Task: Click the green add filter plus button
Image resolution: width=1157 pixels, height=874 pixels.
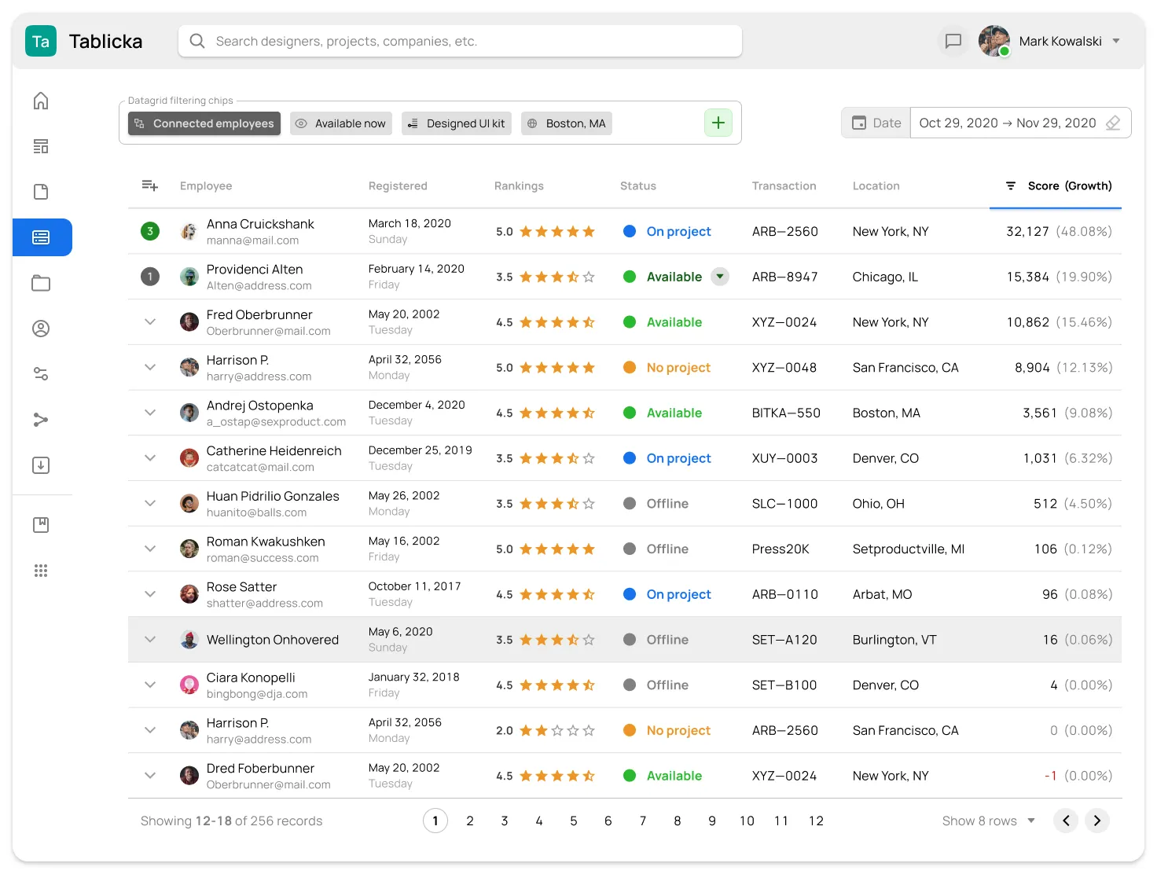Action: (718, 123)
